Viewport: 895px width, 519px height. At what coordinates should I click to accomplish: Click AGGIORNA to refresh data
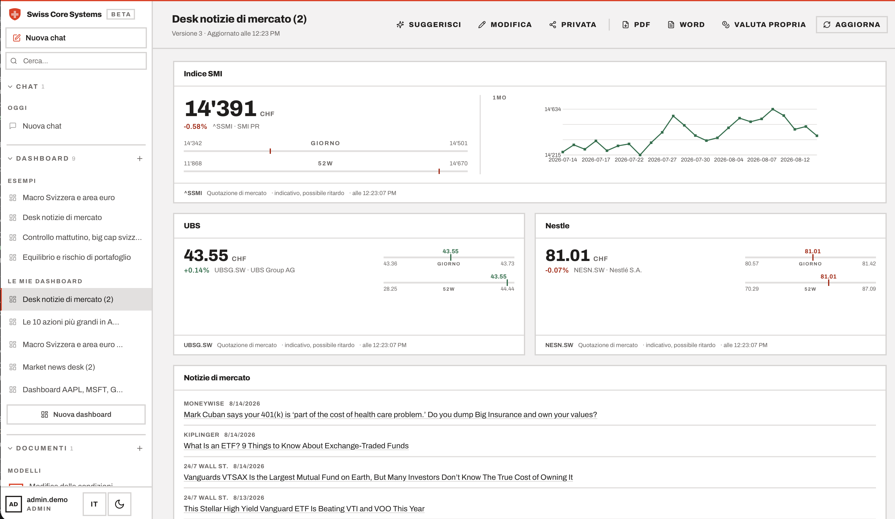(x=851, y=24)
